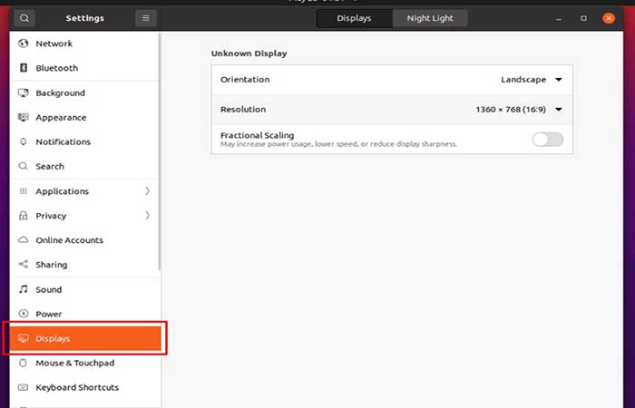
Task: Click the Fractional Scaling description text
Action: tap(338, 144)
